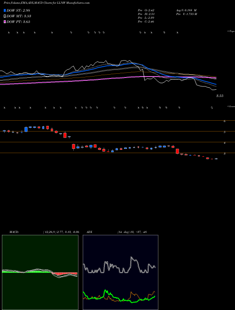The height and width of the screenshot is (310, 235).
Task: Click the 3 price level axis label
Action: [x=225, y=154]
